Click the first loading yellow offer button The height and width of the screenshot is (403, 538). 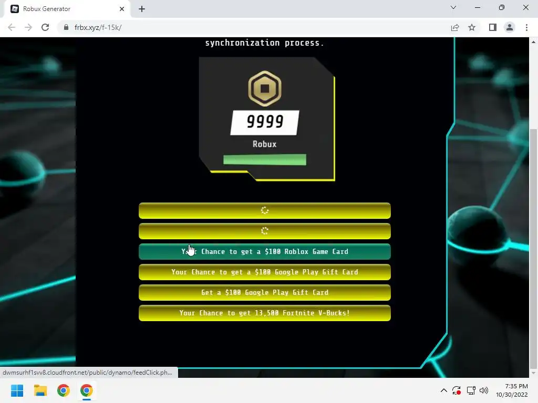click(x=265, y=210)
